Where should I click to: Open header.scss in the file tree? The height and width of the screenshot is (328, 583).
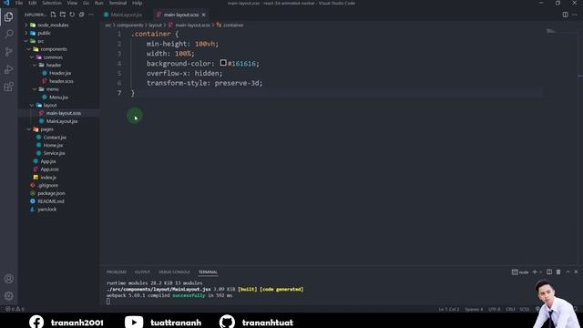tap(61, 81)
